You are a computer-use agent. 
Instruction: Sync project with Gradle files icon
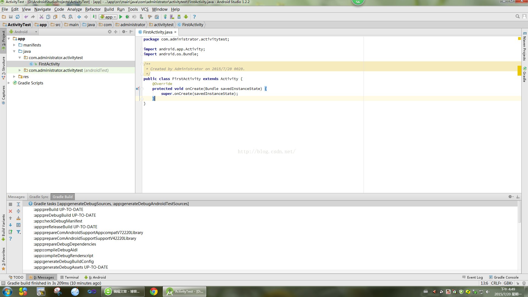click(x=165, y=17)
